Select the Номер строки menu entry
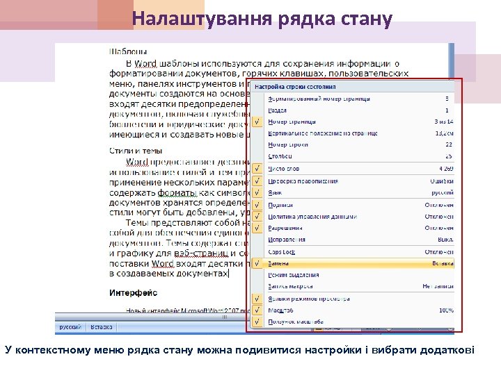This screenshot has width=501, height=375. pyautogui.click(x=353, y=144)
